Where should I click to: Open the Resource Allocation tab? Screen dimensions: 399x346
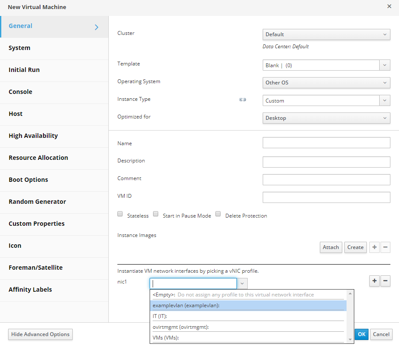pos(38,158)
